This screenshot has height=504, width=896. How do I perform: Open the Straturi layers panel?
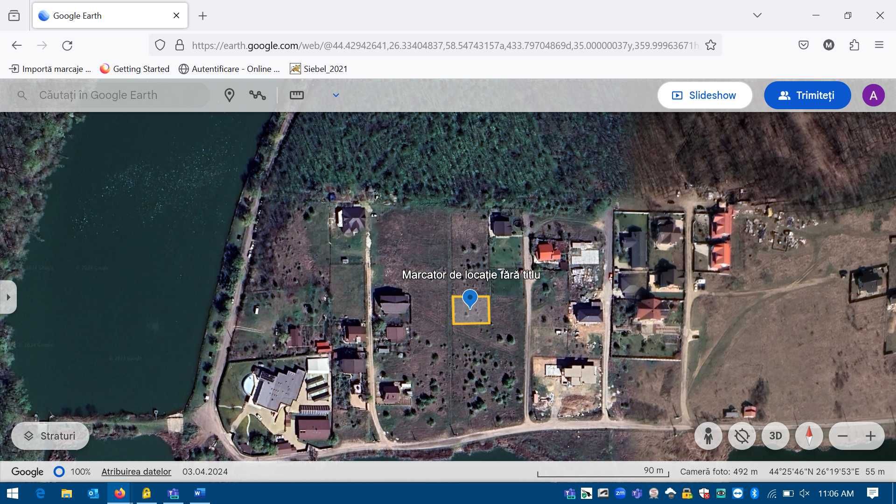point(50,436)
